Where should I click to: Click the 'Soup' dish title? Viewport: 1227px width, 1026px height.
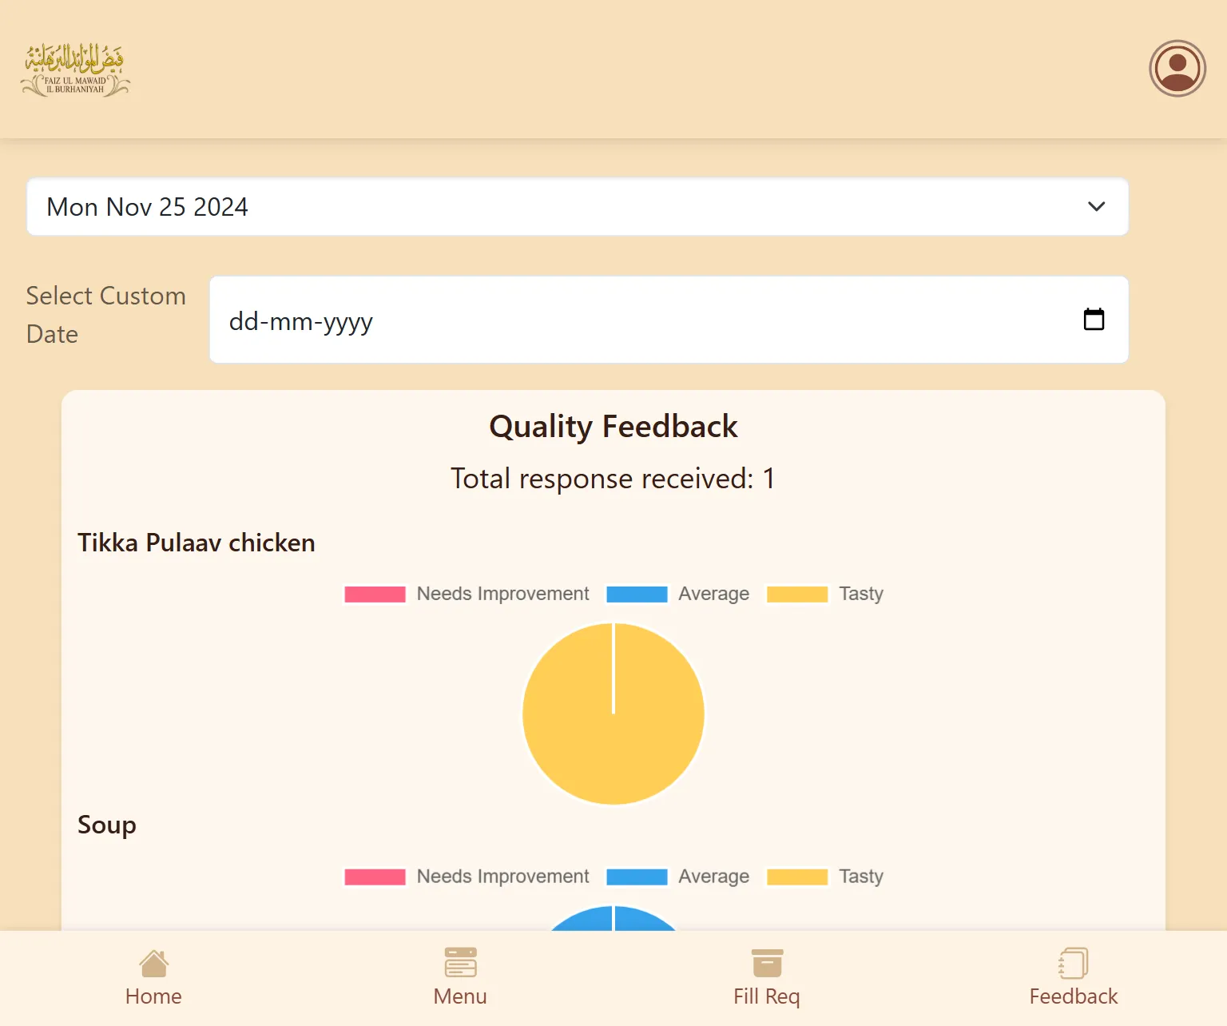pyautogui.click(x=107, y=825)
